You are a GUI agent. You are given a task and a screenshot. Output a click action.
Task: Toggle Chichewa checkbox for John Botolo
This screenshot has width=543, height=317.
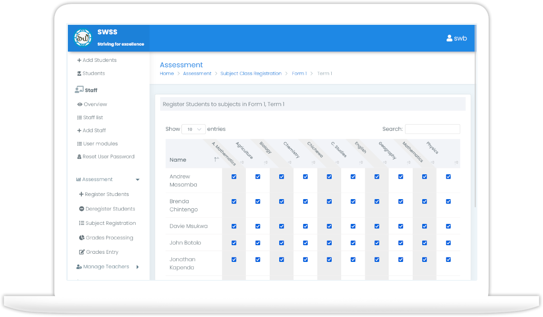(x=329, y=243)
